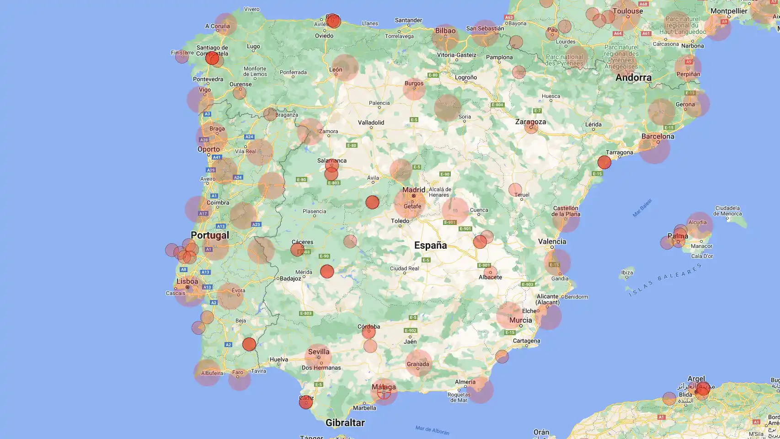Select the Portugal country label
This screenshot has width=780, height=439.
[x=210, y=235]
